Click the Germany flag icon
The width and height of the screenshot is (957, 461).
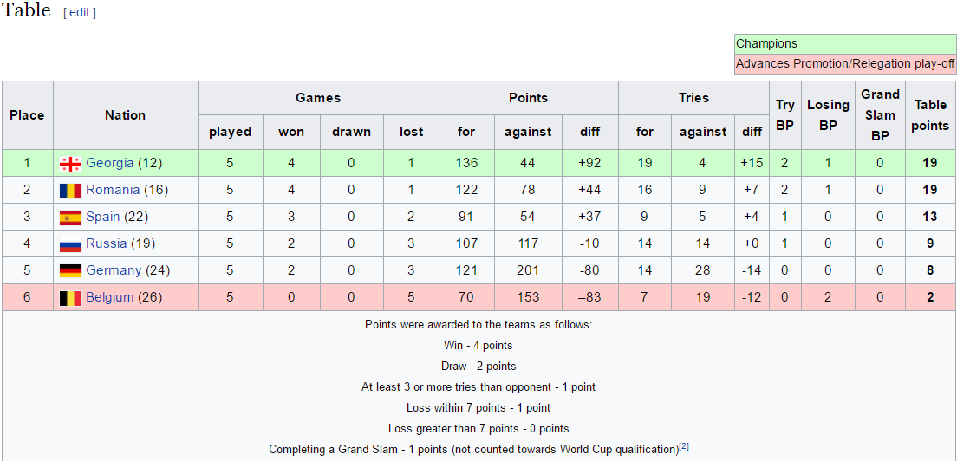tap(70, 271)
